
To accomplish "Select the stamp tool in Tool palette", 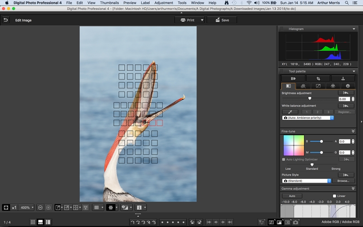I will tap(343, 79).
